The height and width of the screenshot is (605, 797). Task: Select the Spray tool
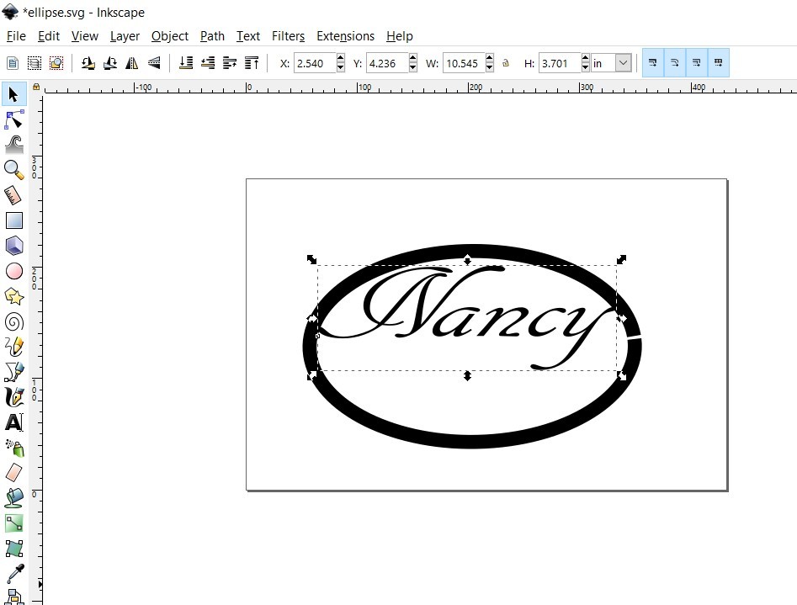[x=13, y=448]
